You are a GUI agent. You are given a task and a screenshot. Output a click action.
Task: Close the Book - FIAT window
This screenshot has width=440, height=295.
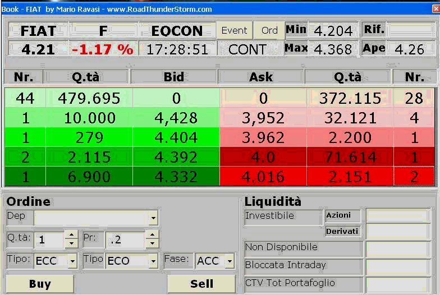(436, 9)
